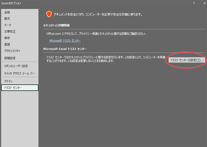Switch to 詳細設定 page
207x147 pixels.
pyautogui.click(x=10, y=58)
